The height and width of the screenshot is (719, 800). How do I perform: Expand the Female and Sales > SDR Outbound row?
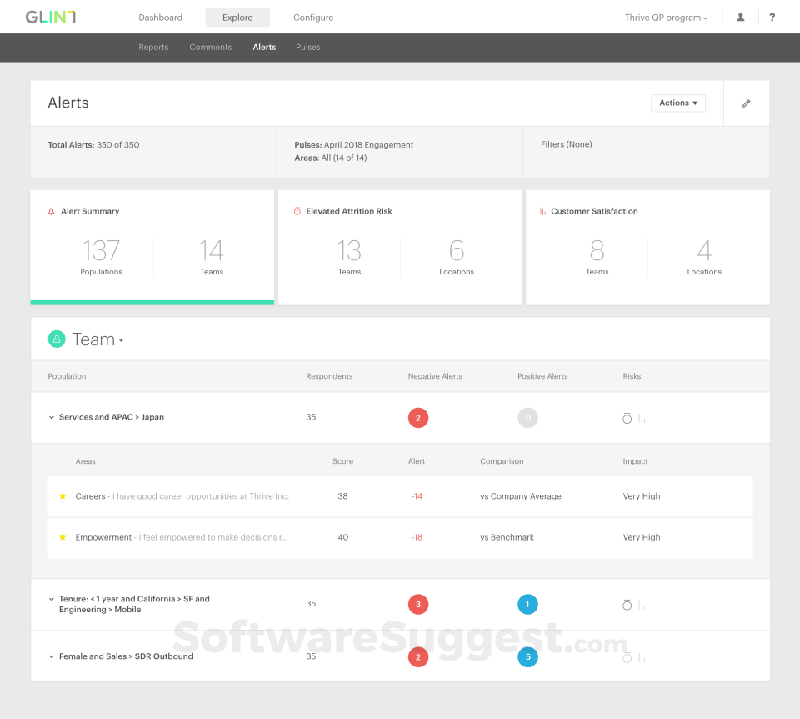click(51, 657)
